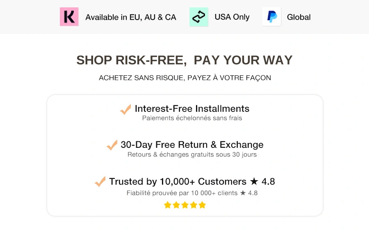Click the Shop Risk-Free, Pay Your Way heading
The height and width of the screenshot is (233, 369).
point(184,60)
